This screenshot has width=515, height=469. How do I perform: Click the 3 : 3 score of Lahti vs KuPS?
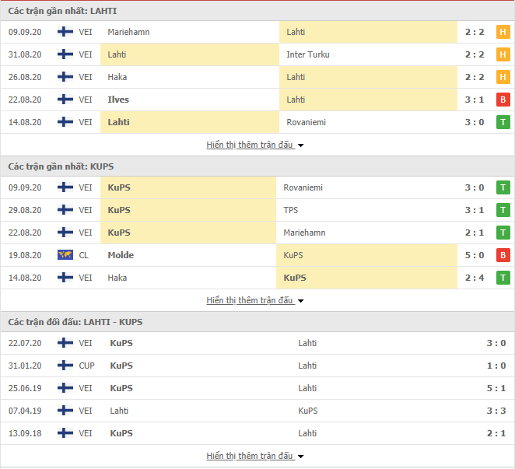(496, 411)
